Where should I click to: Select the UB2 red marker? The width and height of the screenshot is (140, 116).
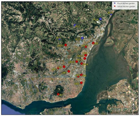[64, 67]
